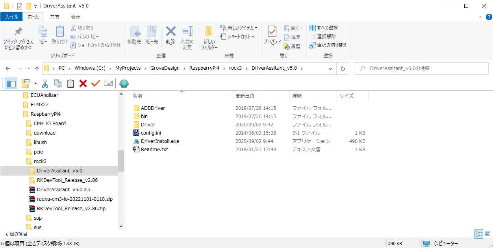The image size is (493, 248).
Task: Click the new folder icon in the title bar
Action: (28, 6)
